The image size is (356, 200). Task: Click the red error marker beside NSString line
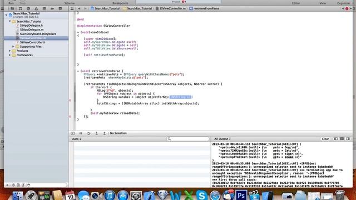(70, 100)
